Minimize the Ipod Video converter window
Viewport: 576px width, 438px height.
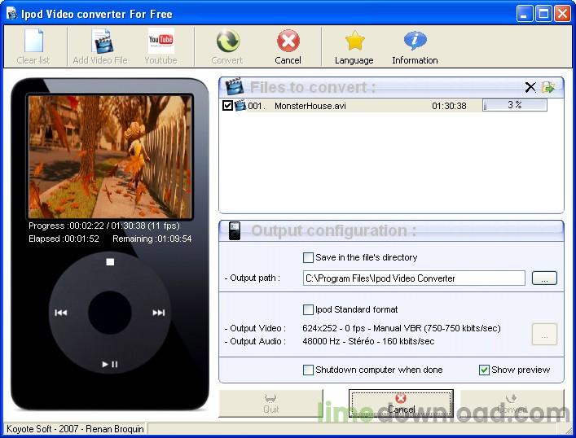pyautogui.click(x=525, y=14)
